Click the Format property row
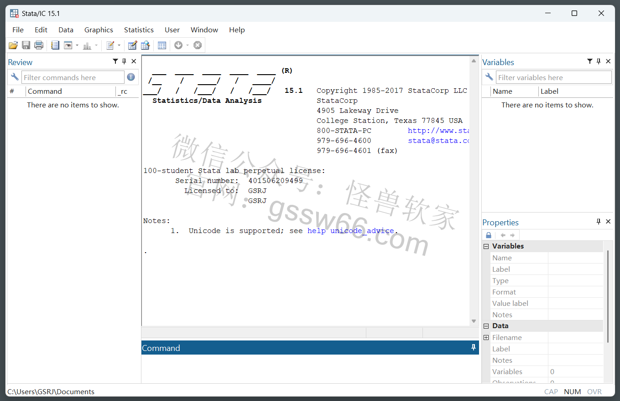 tap(547, 292)
